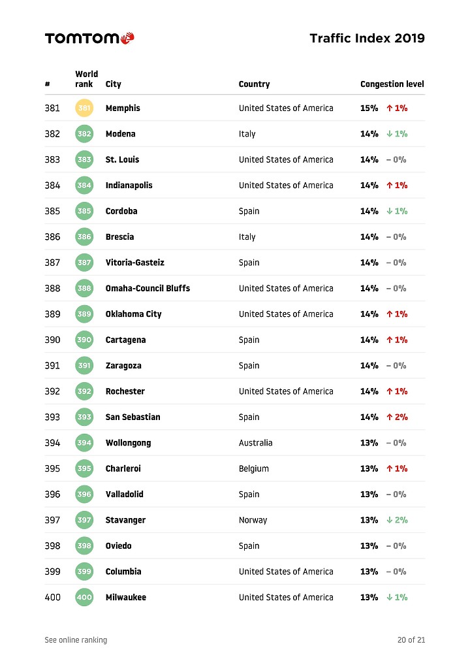470x665 pixels.
Task: Click the yellow 381 world rank badge
Action: [x=84, y=108]
